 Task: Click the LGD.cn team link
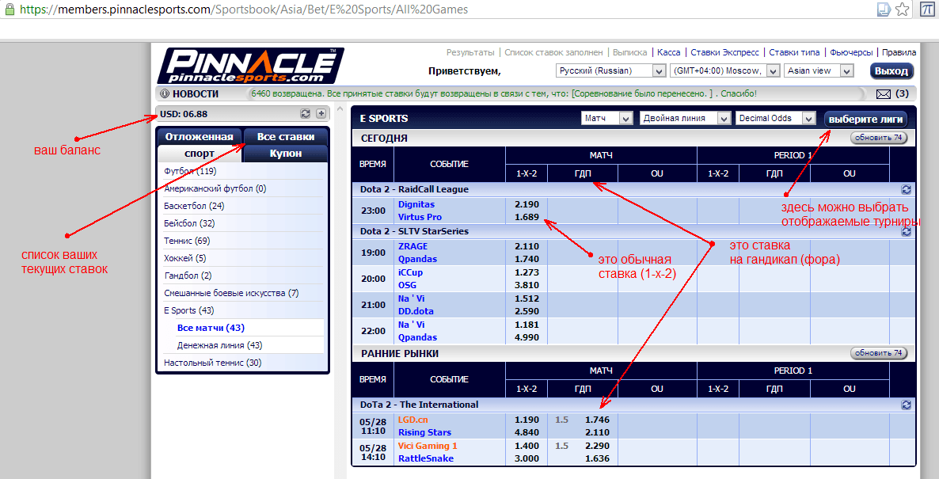tap(412, 420)
